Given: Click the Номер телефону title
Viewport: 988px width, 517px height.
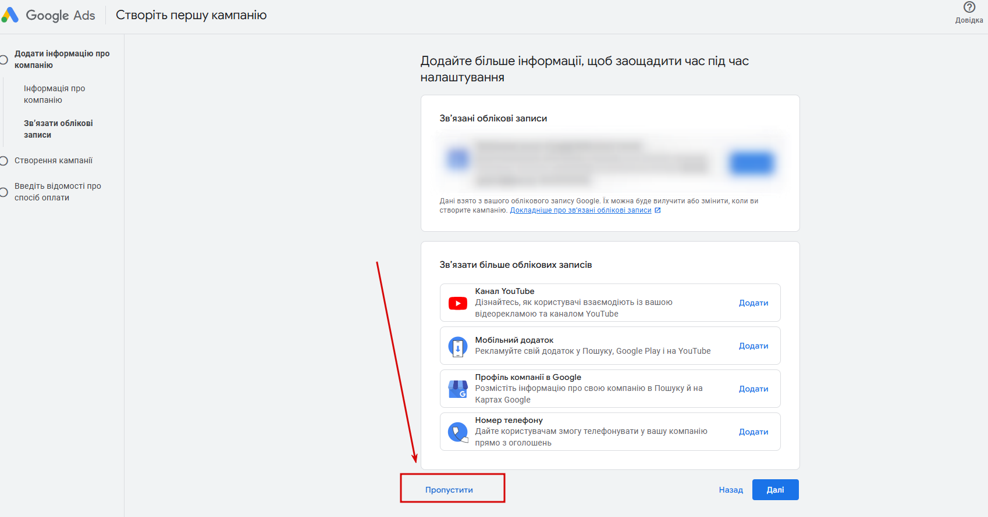Looking at the screenshot, I should click(x=509, y=420).
